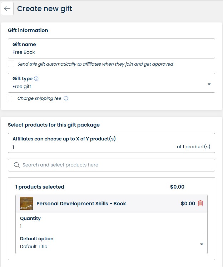This screenshot has height=267, width=223.
Task: Delete Personal Development Skills book from gift
Action: click(200, 204)
